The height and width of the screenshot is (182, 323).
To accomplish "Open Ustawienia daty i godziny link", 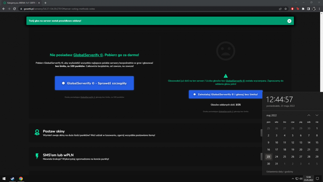I will pyautogui.click(x=279, y=171).
